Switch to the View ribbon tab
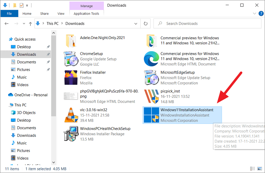Image resolution: width=265 pixels, height=173 pixels. (x=61, y=13)
